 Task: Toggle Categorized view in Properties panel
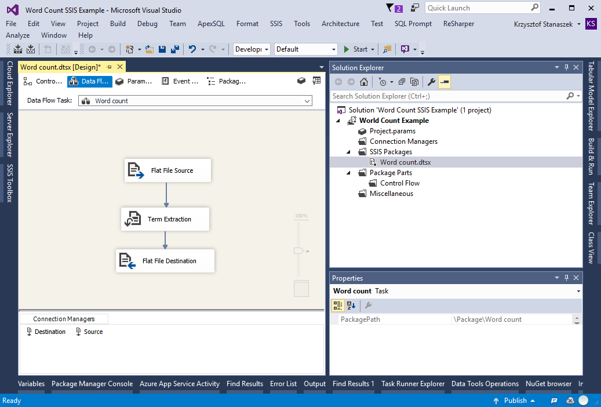(x=338, y=306)
